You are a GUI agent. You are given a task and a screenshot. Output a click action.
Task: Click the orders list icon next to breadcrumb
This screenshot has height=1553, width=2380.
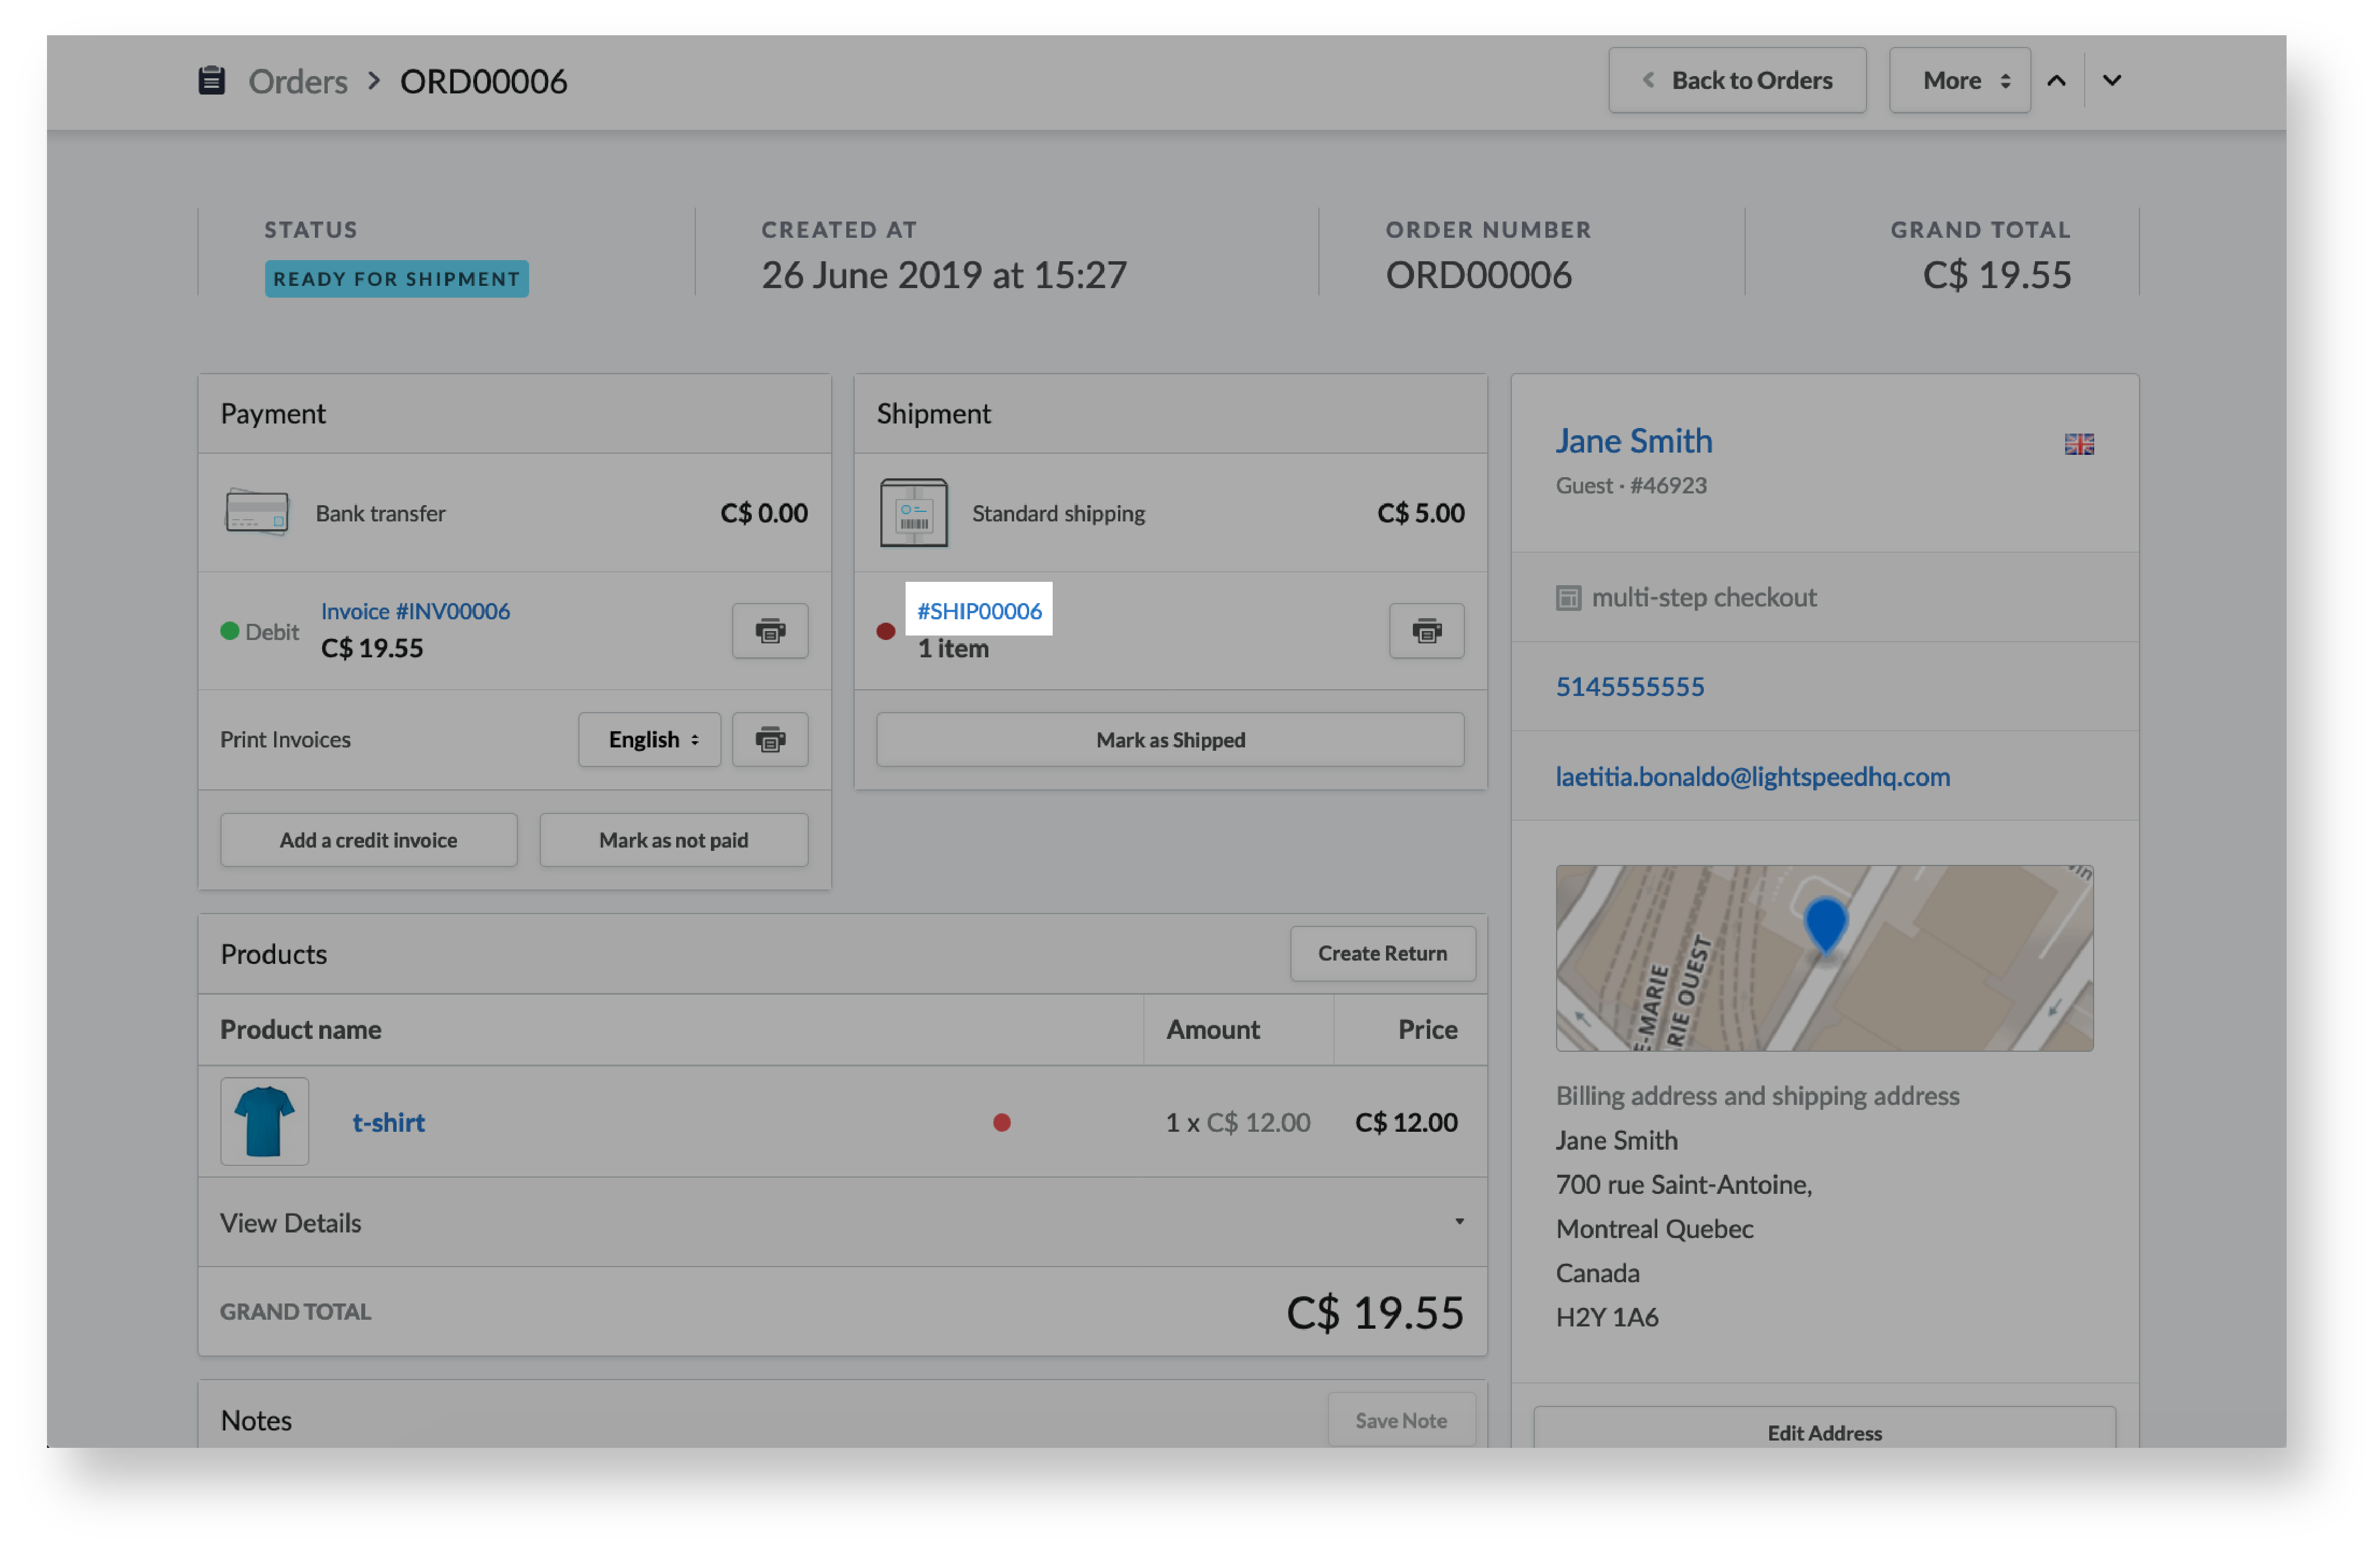[x=208, y=80]
